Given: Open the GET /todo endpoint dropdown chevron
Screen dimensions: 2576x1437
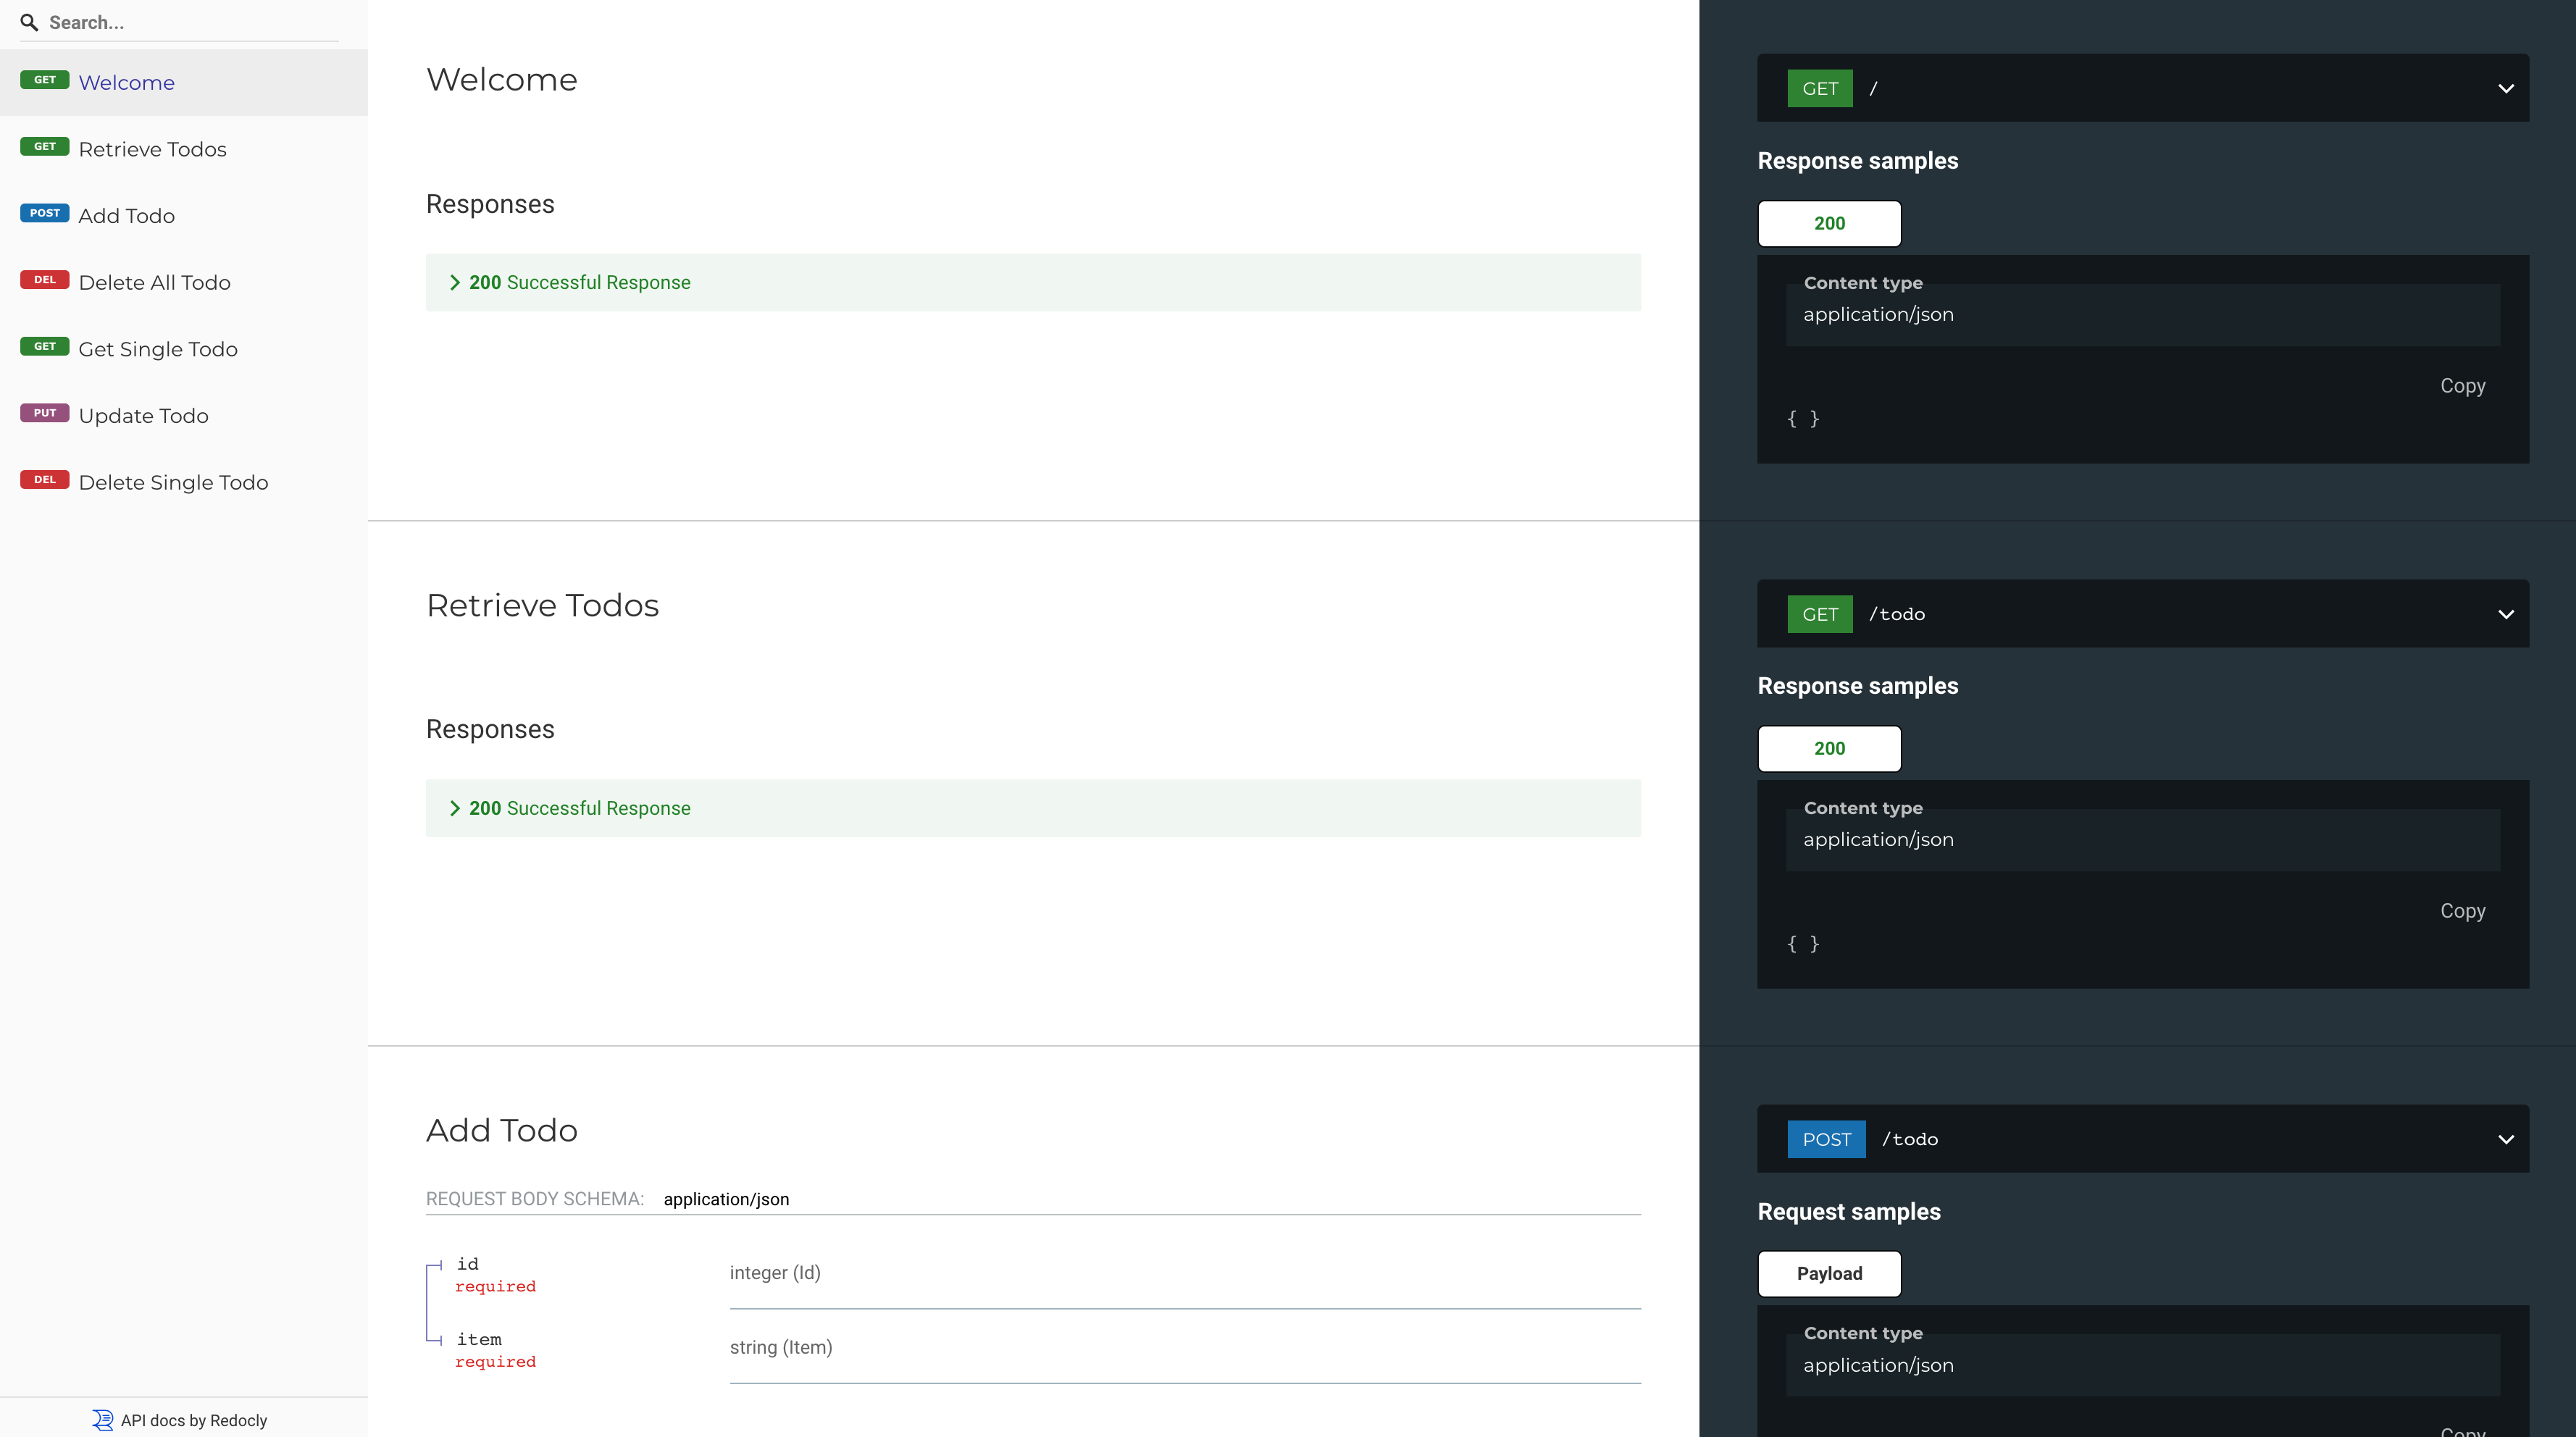Looking at the screenshot, I should 2505,614.
